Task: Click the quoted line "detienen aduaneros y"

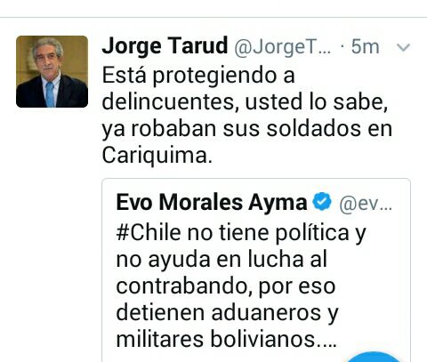Action: (x=227, y=313)
